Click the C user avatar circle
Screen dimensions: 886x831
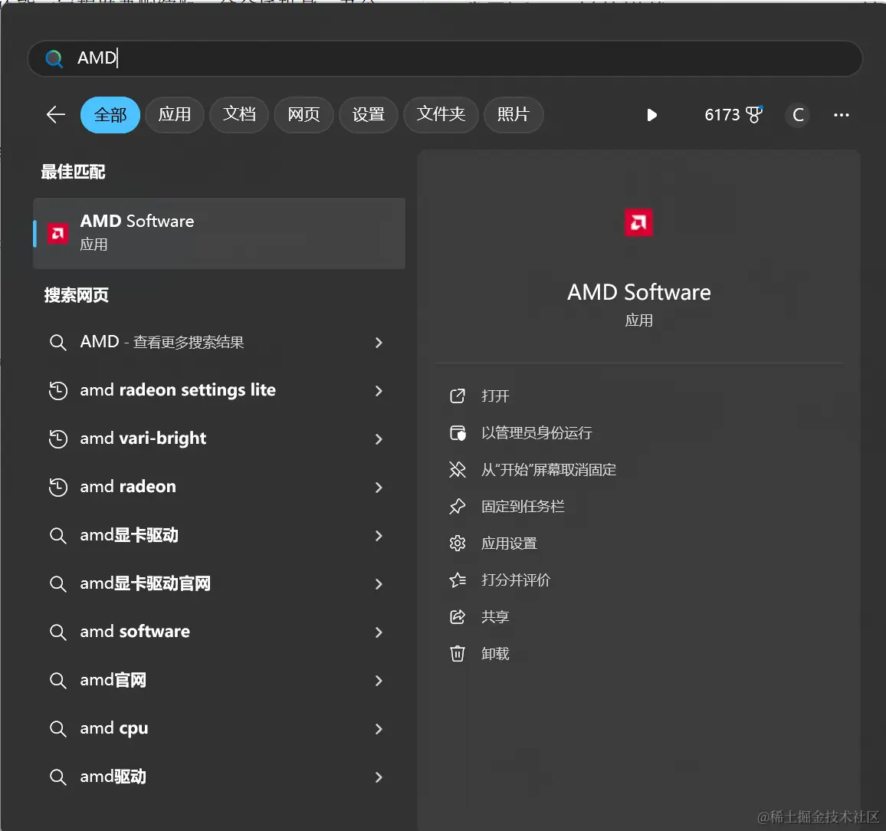coord(798,115)
